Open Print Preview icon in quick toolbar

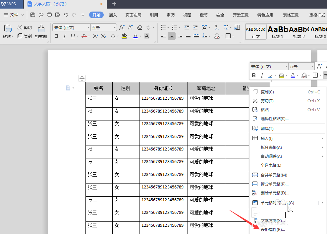58,15
